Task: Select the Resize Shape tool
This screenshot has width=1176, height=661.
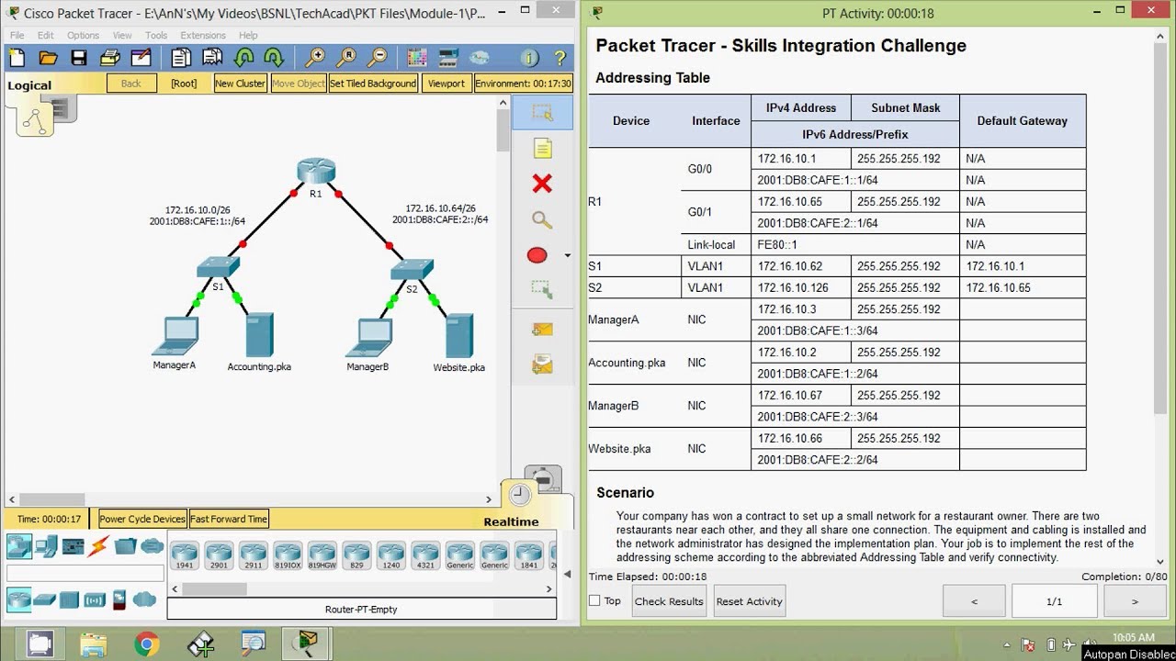Action: click(542, 290)
